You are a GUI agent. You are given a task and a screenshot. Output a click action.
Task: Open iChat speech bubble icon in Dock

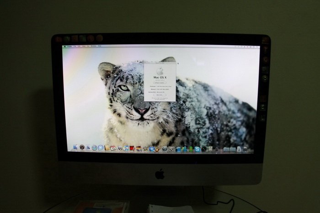tap(101, 148)
